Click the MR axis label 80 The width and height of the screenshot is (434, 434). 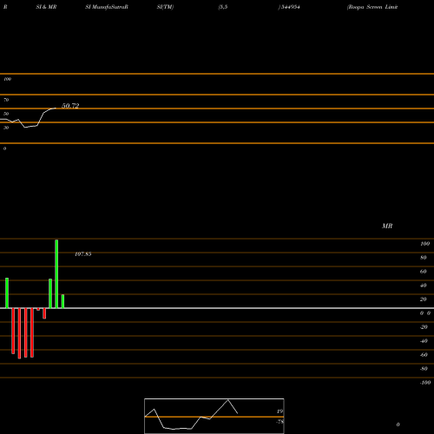tap(424, 258)
